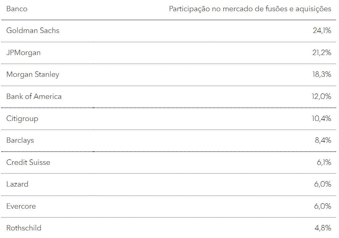Click the Banco column header

coord(17,9)
